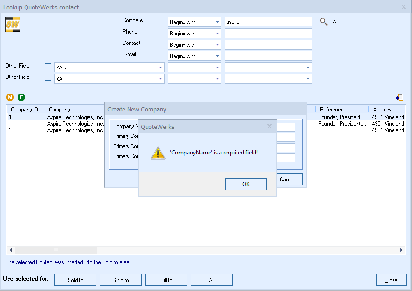Click into the Phone search text field
Image resolution: width=412 pixels, height=291 pixels.
(x=268, y=34)
